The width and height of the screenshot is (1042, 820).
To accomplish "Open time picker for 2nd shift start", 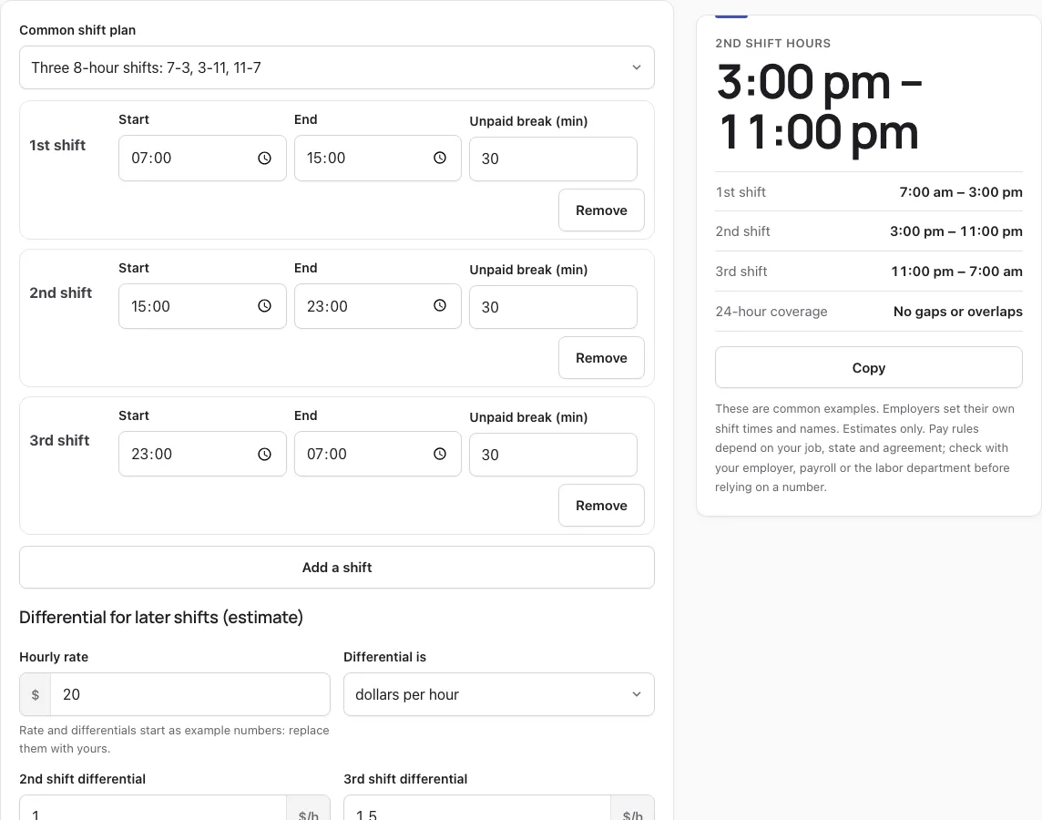I will [x=264, y=305].
